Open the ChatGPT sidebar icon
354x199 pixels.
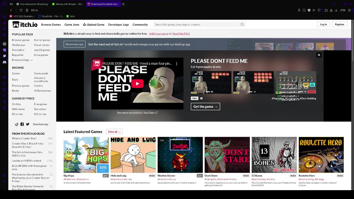click(x=4, y=44)
